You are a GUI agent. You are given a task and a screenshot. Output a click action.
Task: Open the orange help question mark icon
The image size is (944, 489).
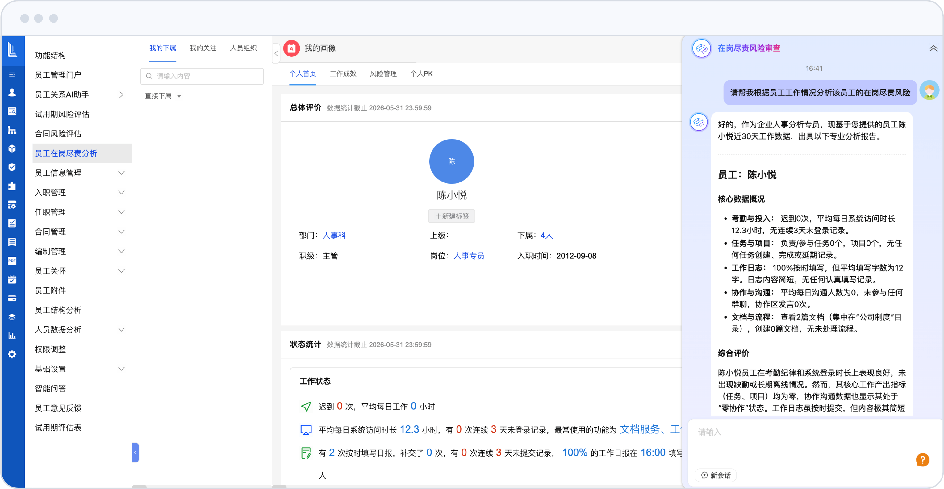(x=922, y=460)
